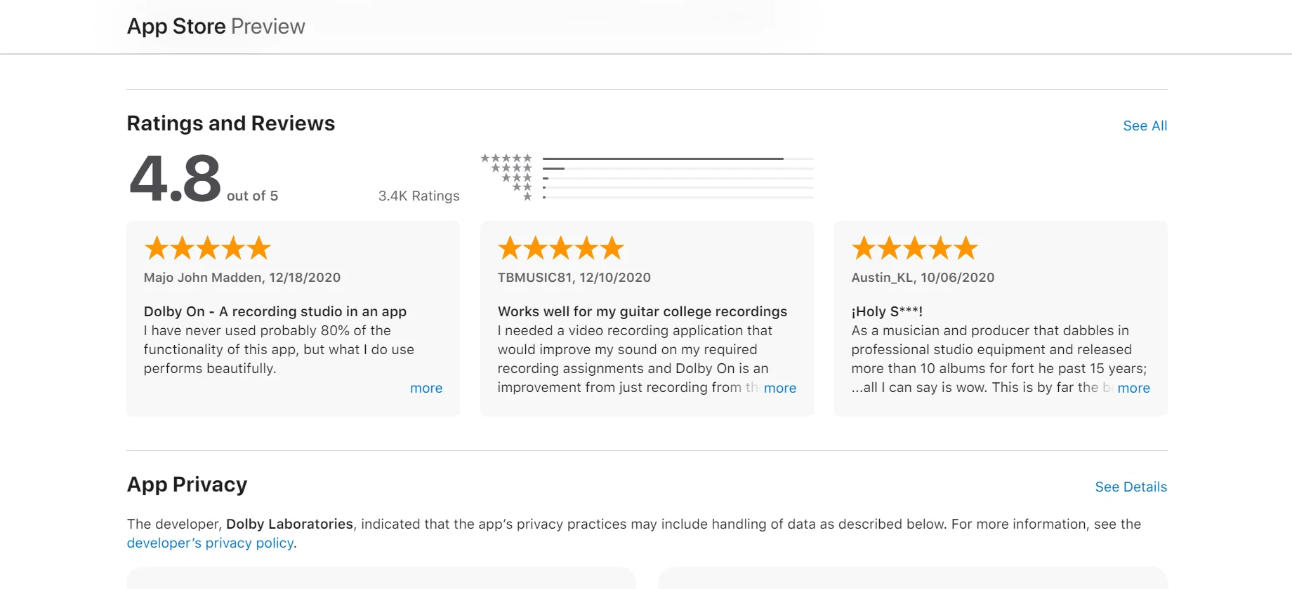The height and width of the screenshot is (589, 1292).
Task: Select the Dolby On recording studio review title
Action: click(275, 311)
